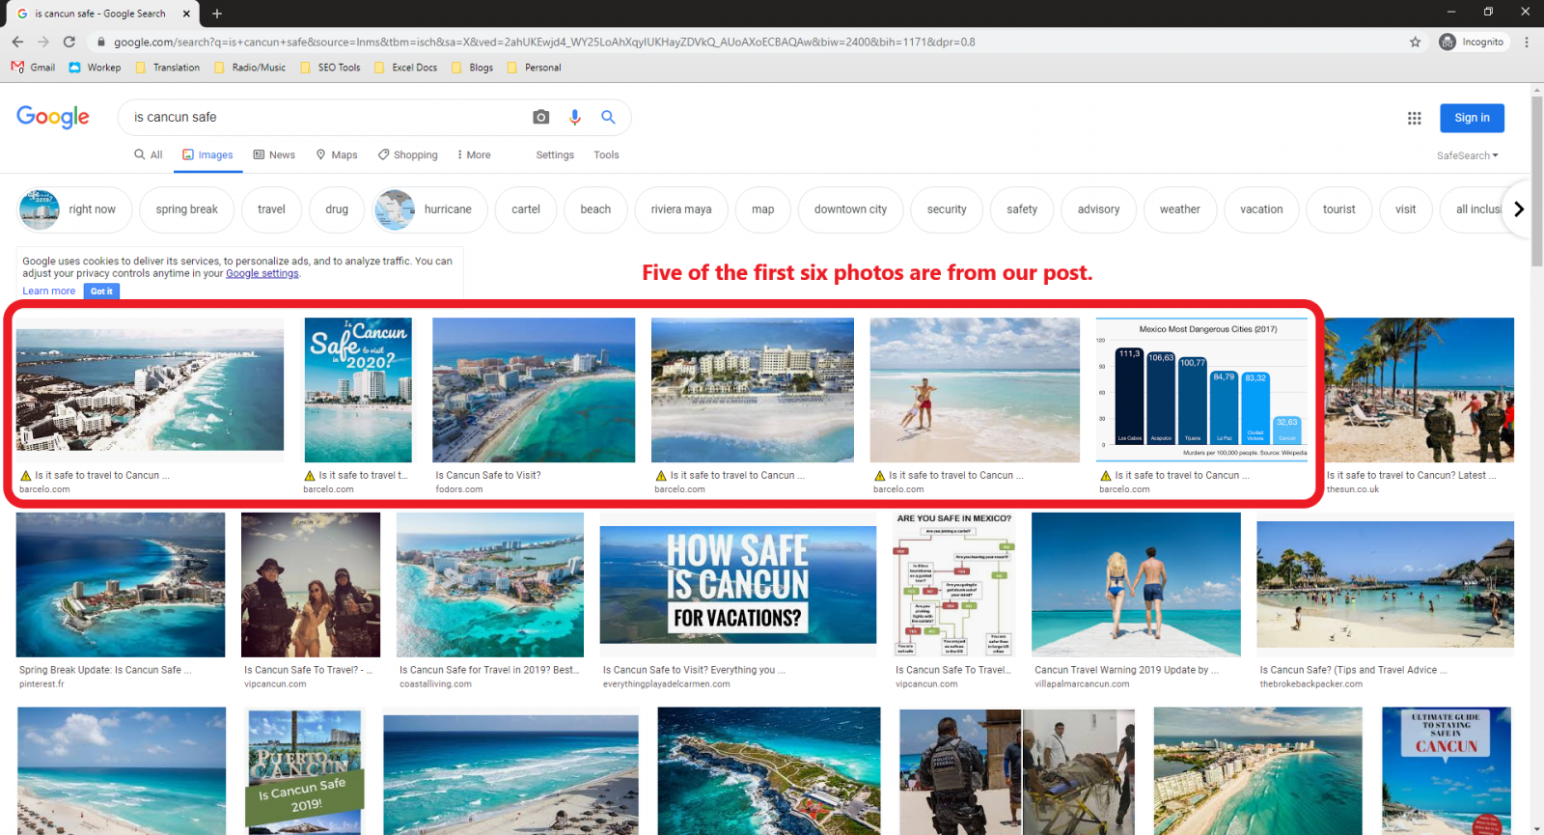Screen dimensions: 1544x835
Task: Select the 'travel' suggestion chip
Action: pos(271,209)
